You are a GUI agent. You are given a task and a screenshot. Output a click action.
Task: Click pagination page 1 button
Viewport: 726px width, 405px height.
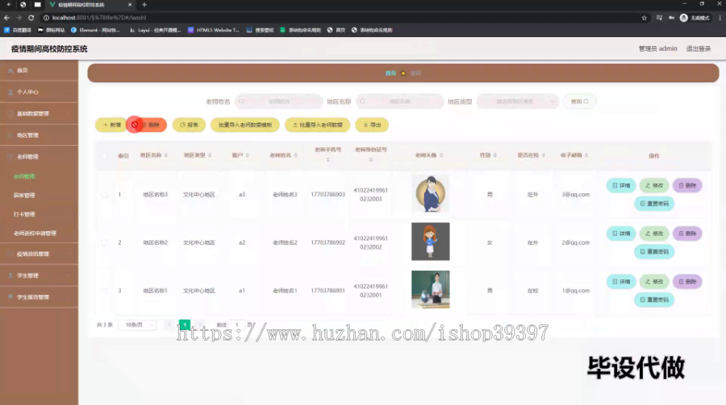click(x=185, y=325)
